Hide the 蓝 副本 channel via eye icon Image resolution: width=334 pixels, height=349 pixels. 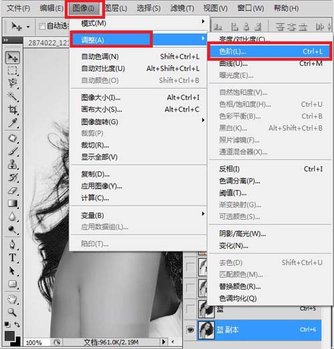190,330
